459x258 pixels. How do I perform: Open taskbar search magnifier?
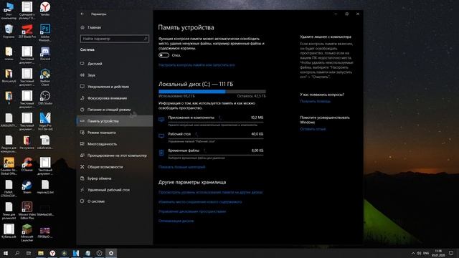click(17, 253)
